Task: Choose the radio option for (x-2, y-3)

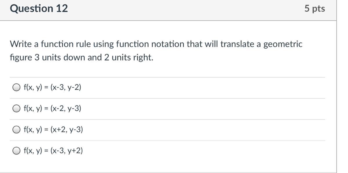Action: pos(17,108)
